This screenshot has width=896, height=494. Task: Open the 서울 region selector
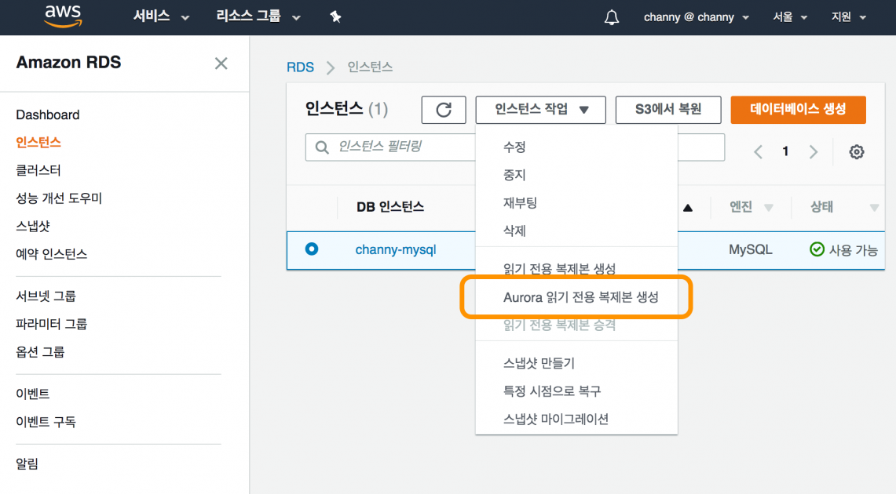click(788, 16)
